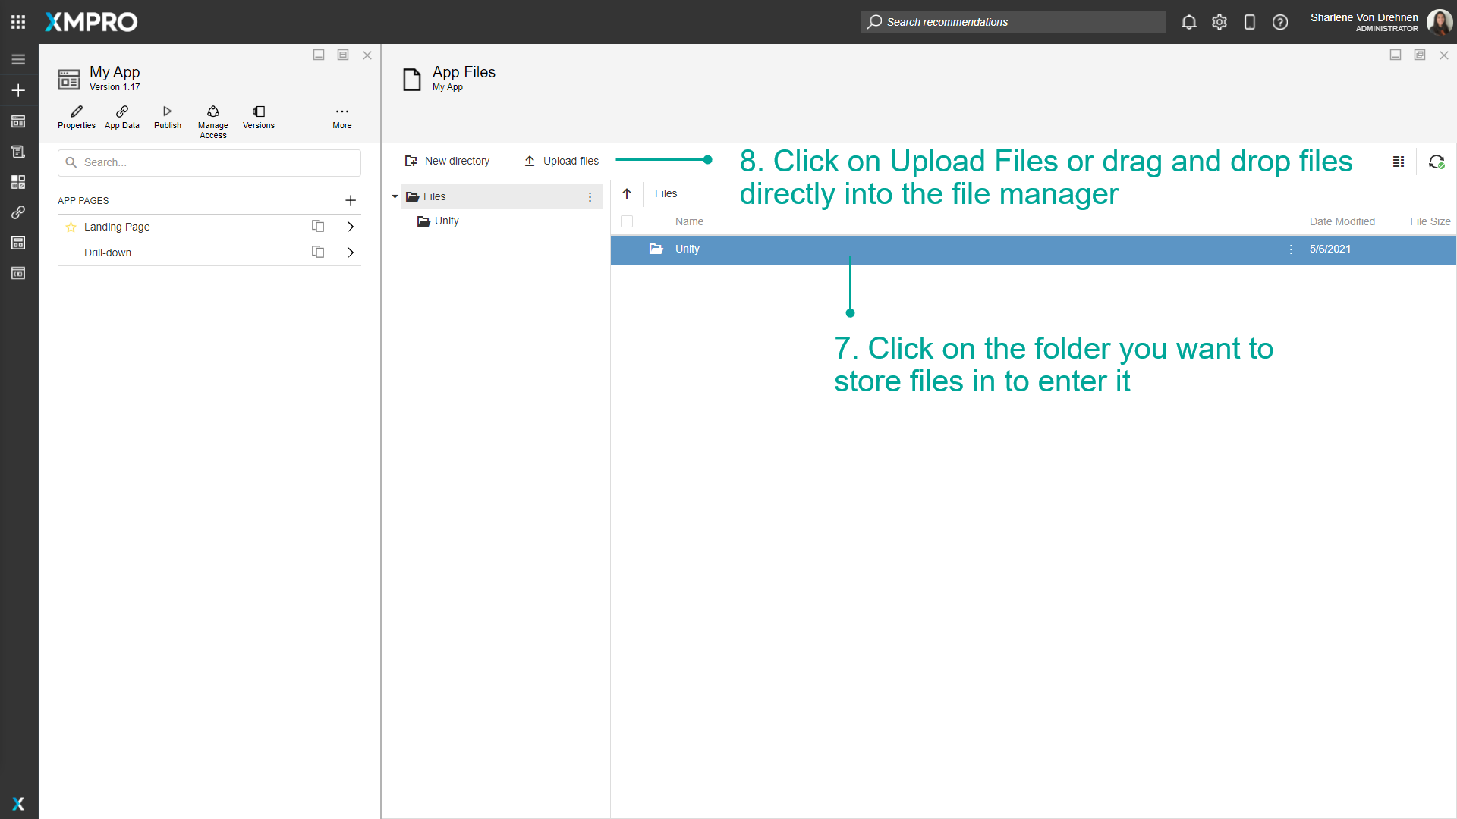
Task: Switch file list layout via the list view icon
Action: click(1399, 162)
